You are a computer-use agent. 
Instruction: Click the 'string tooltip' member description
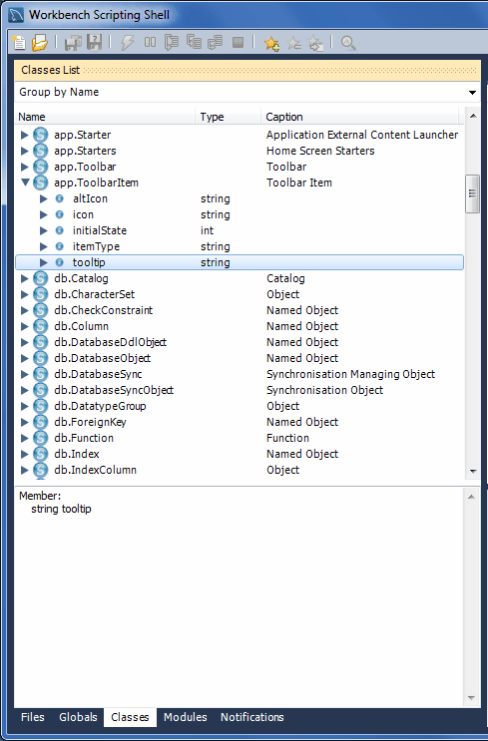tap(61, 509)
